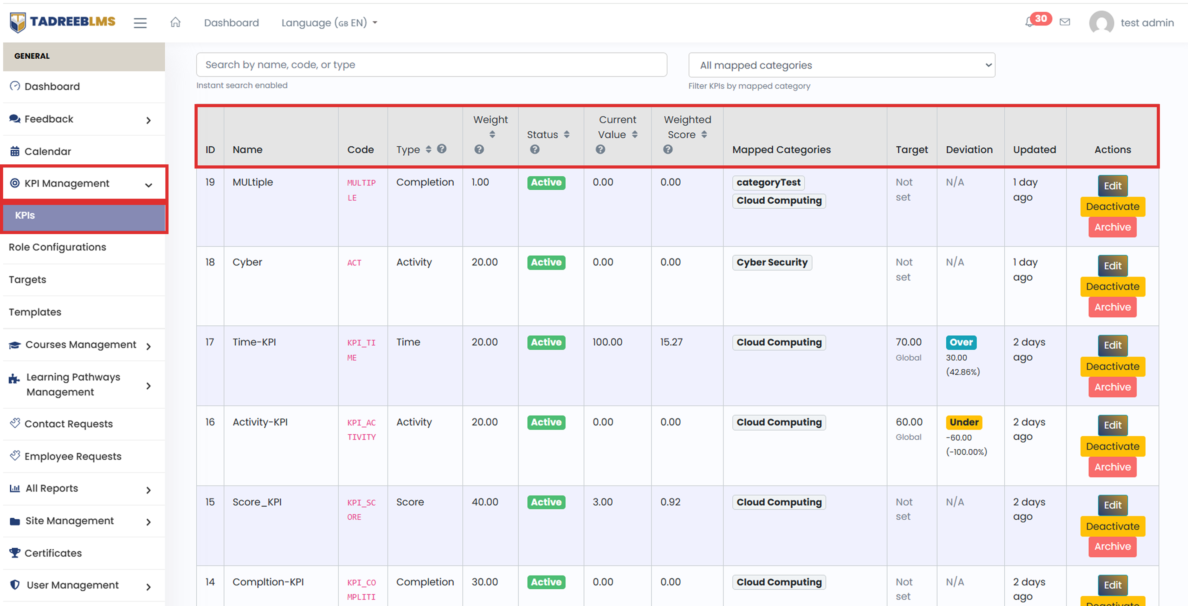Archive the MULtiple KPI
Image resolution: width=1188 pixels, height=606 pixels.
click(x=1112, y=227)
